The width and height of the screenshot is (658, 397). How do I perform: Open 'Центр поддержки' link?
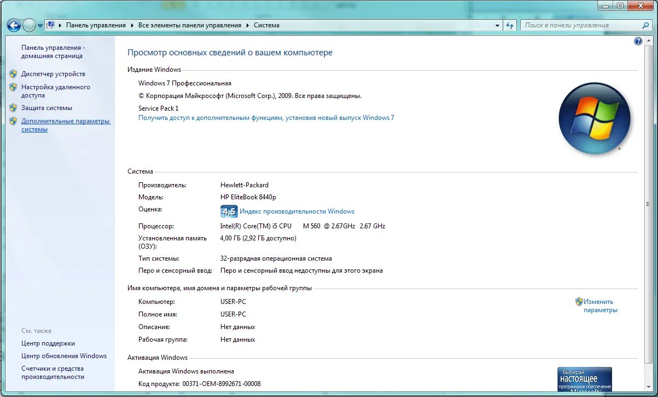point(48,343)
